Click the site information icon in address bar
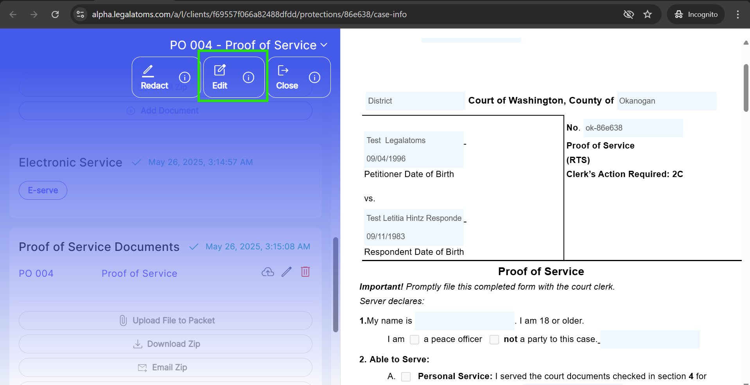This screenshot has height=385, width=750. [80, 14]
